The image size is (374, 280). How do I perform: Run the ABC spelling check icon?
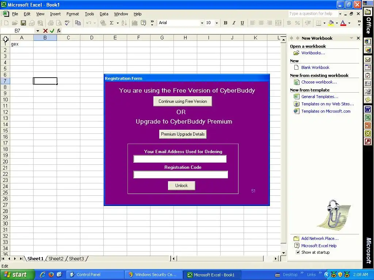point(68,23)
